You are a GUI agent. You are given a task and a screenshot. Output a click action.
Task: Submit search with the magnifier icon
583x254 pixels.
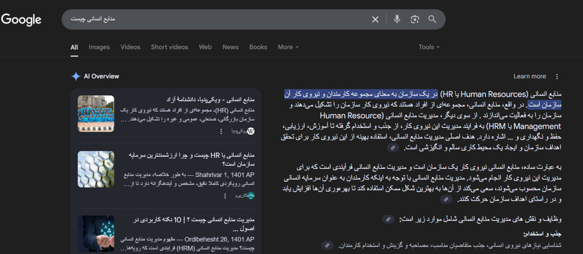click(x=432, y=19)
